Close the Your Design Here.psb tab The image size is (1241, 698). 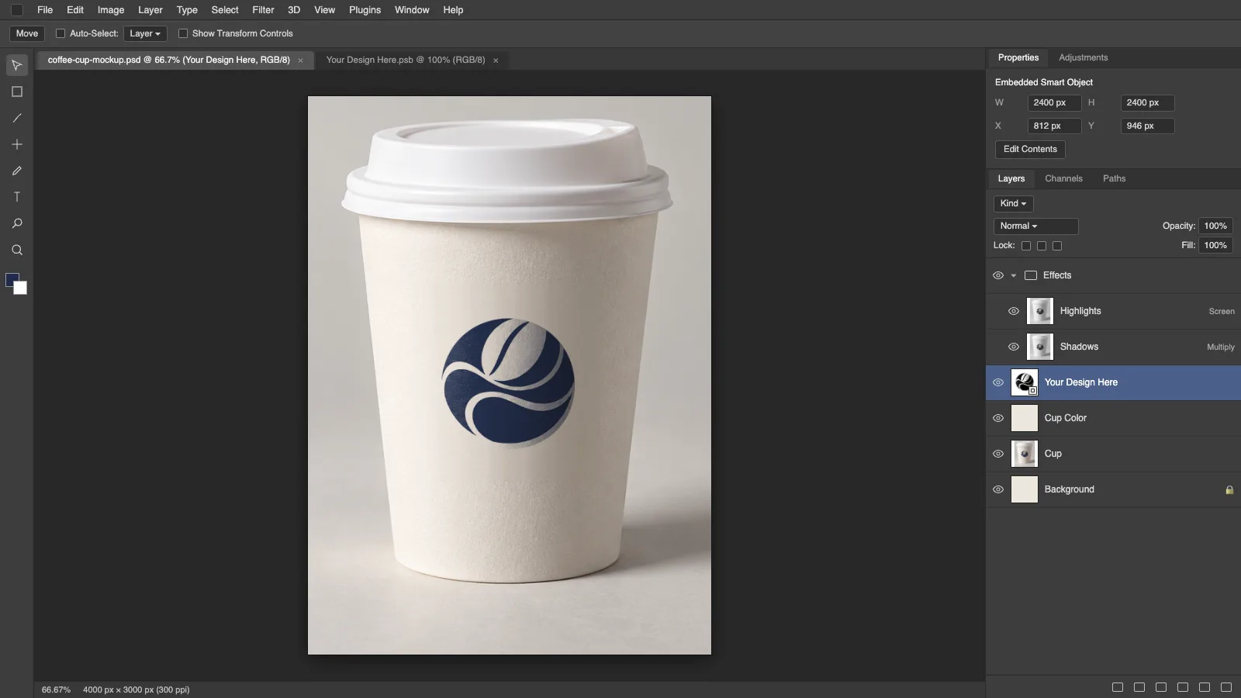tap(496, 60)
